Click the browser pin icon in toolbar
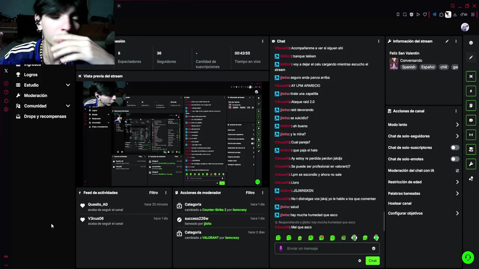479x269 pixels. pos(398,15)
